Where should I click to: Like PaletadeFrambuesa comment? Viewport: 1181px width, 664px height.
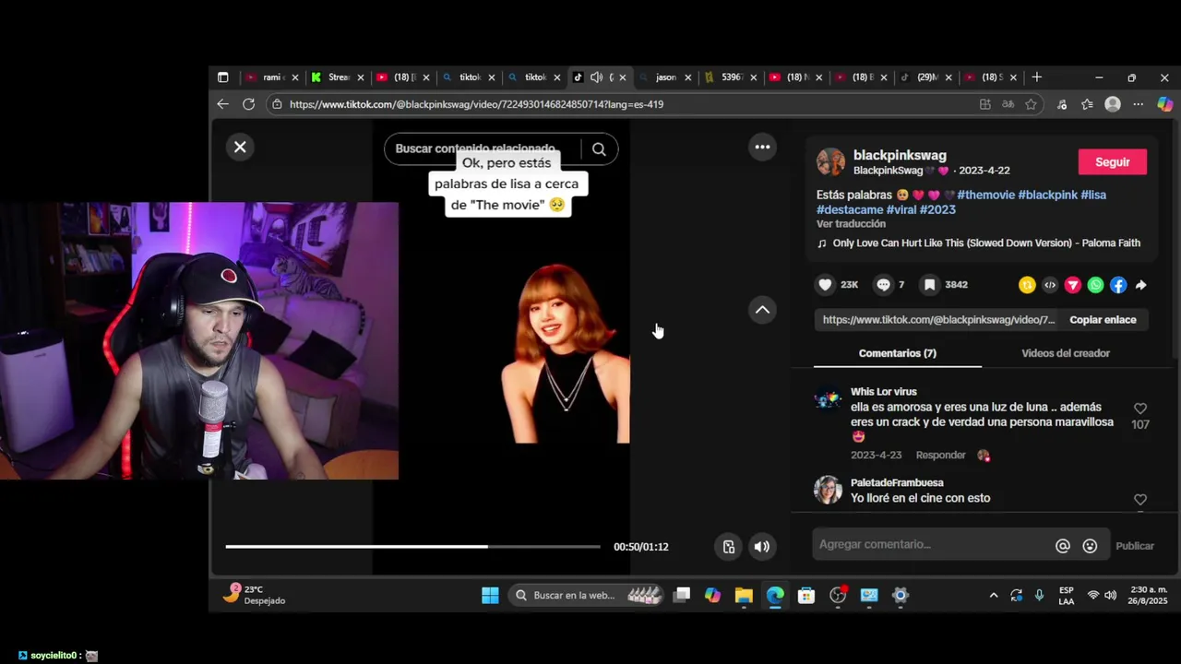[1140, 500]
